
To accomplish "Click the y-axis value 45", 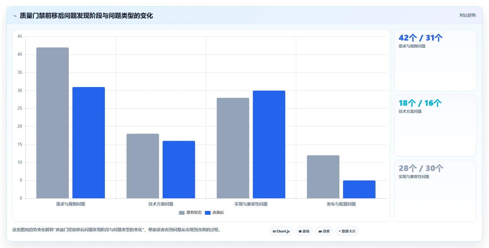I will pyautogui.click(x=20, y=36).
